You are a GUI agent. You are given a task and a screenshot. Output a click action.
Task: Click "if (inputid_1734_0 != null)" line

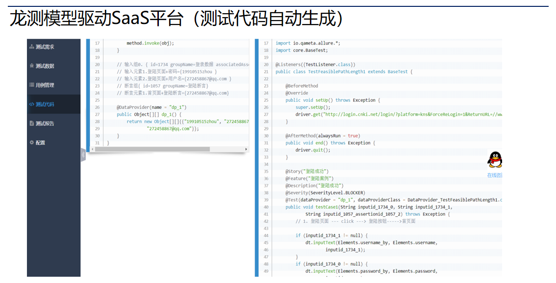coord(331,264)
